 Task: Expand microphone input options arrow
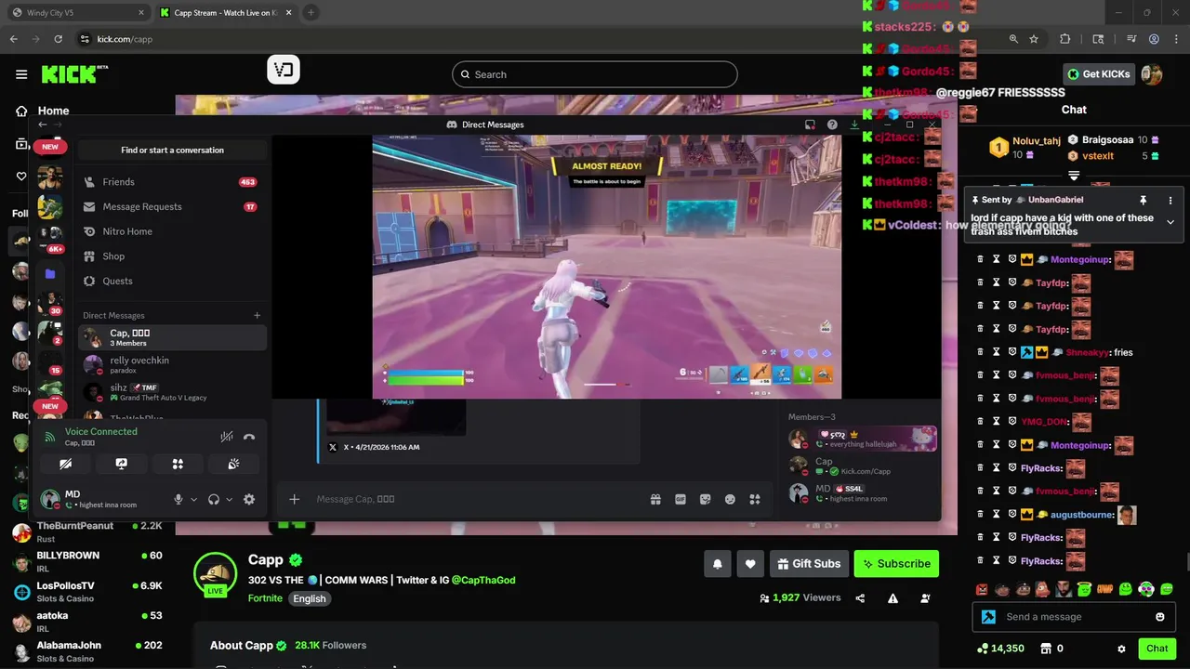pyautogui.click(x=193, y=499)
